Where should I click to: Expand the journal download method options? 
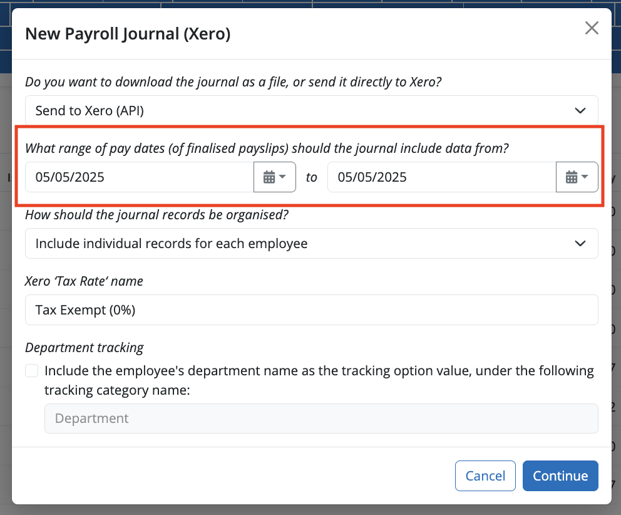[x=311, y=110]
